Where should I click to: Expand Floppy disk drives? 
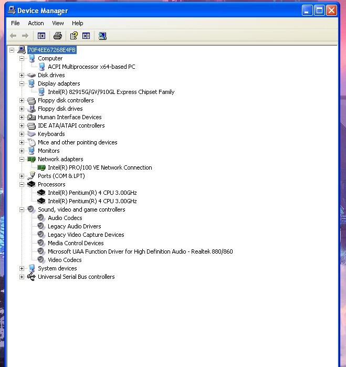coord(22,109)
